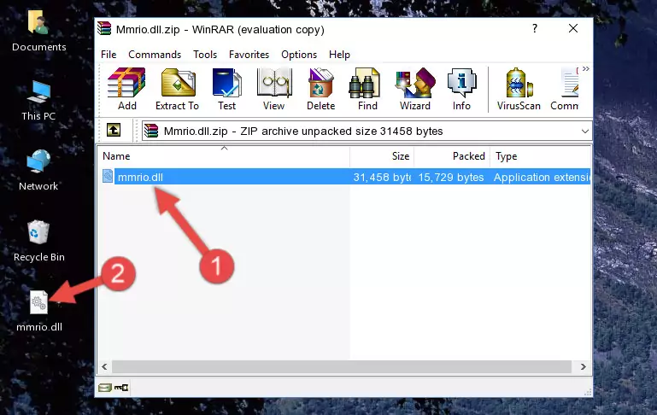657x415 pixels.
Task: Click the drive icon in status bar
Action: click(x=104, y=388)
